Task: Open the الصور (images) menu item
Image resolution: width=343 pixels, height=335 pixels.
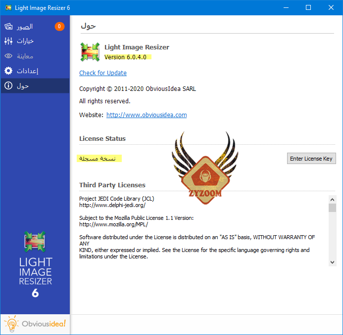Action: pos(35,26)
